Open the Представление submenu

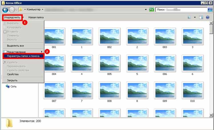[23, 52]
